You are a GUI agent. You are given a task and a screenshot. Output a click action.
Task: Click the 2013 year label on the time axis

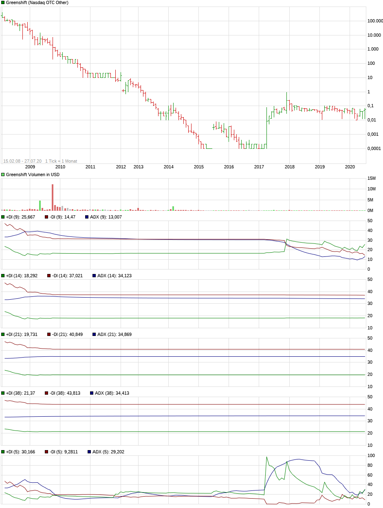coord(139,167)
